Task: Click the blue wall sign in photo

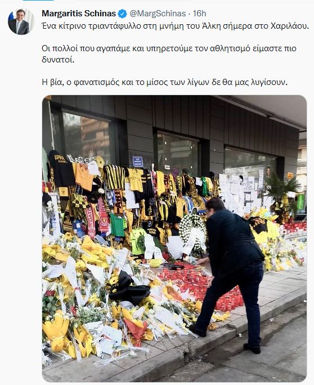Action: tap(137, 162)
